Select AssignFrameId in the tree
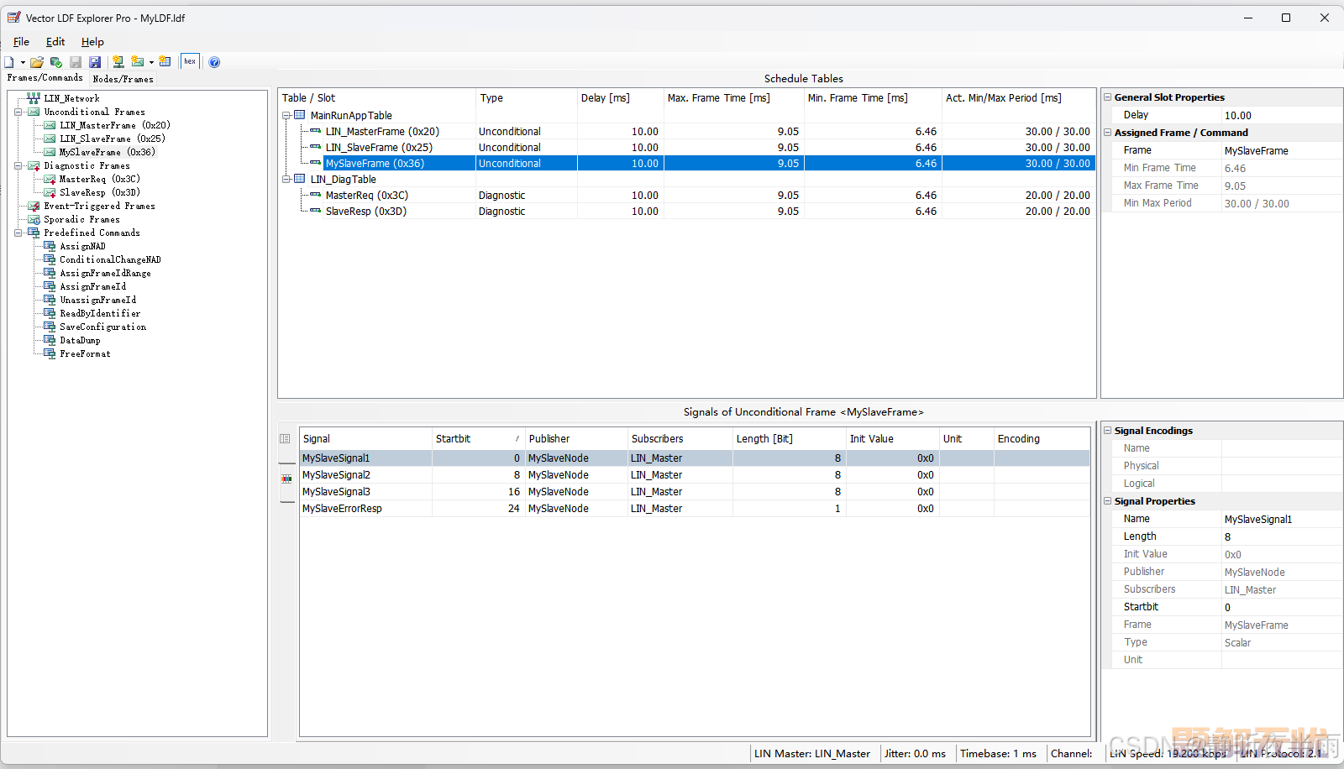1344x769 pixels. point(92,286)
